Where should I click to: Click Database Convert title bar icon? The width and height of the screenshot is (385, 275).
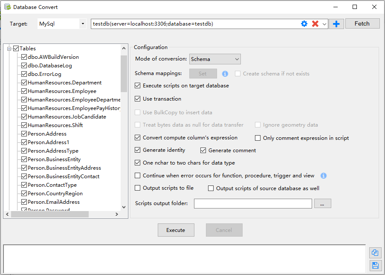click(8, 7)
